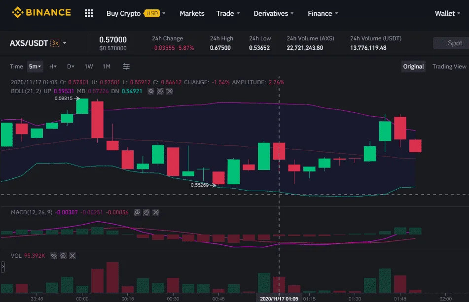Open the 5m interval dropdown
This screenshot has width=469, height=302.
coord(35,67)
